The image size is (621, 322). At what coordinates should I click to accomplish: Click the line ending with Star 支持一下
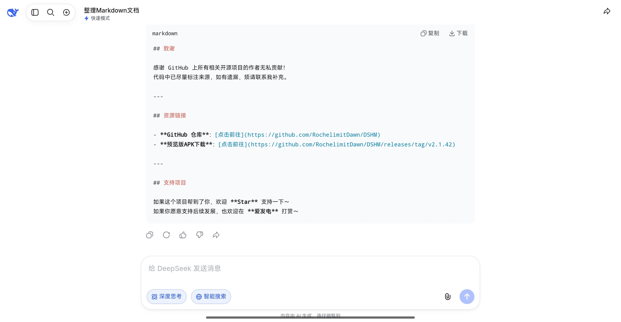(221, 202)
